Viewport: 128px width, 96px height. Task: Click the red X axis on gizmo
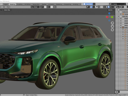click(x=107, y=17)
